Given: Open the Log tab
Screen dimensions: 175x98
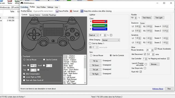Looking at the screenshot, I should [x=56, y=7].
